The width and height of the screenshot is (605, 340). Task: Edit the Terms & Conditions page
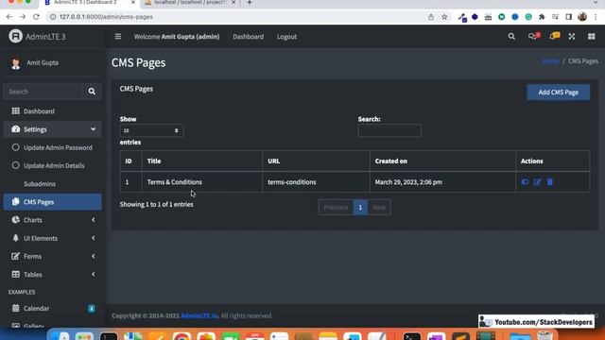538,181
